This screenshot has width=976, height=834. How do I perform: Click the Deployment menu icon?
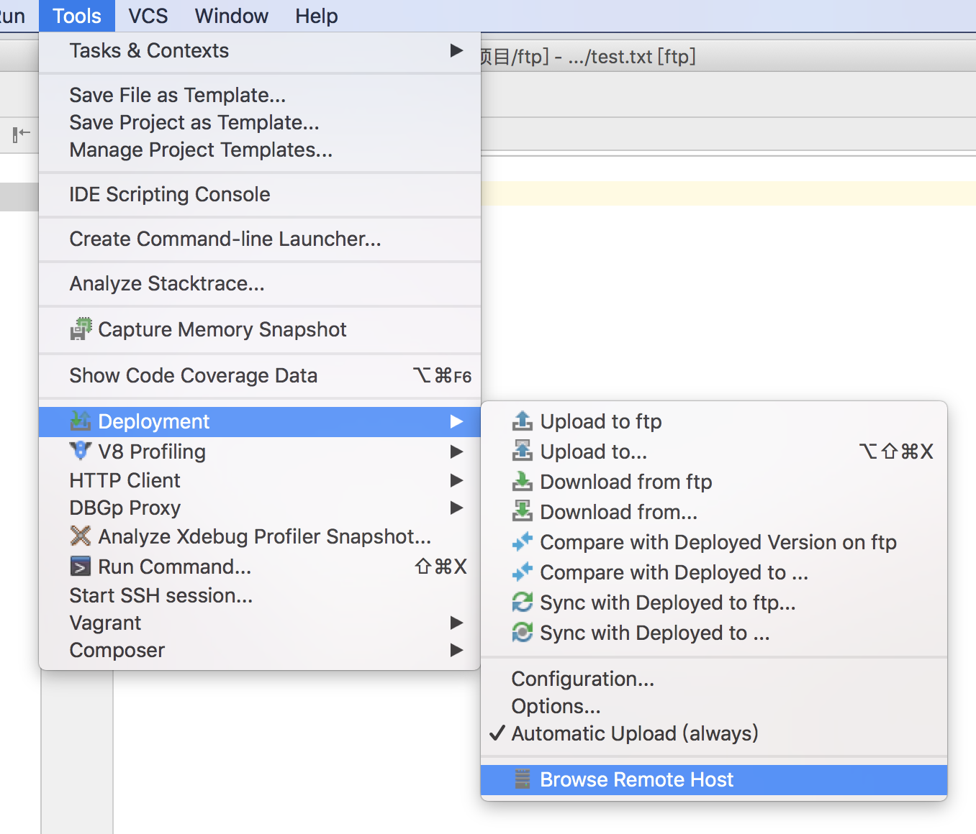80,421
